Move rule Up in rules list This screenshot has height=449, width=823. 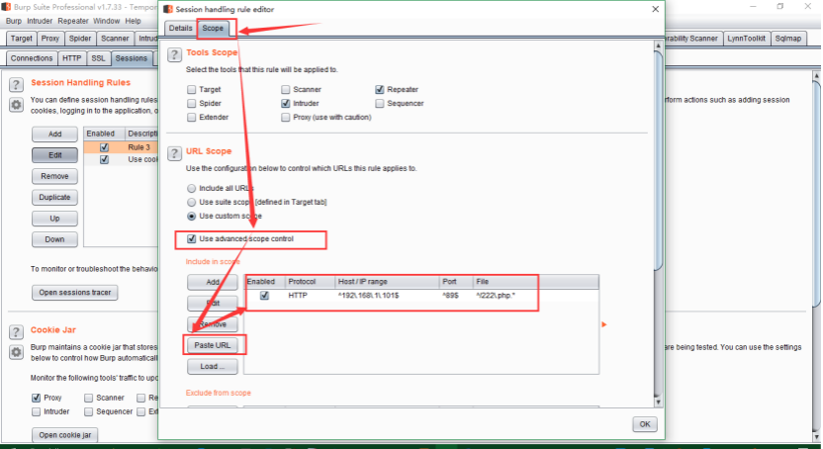[x=54, y=219]
